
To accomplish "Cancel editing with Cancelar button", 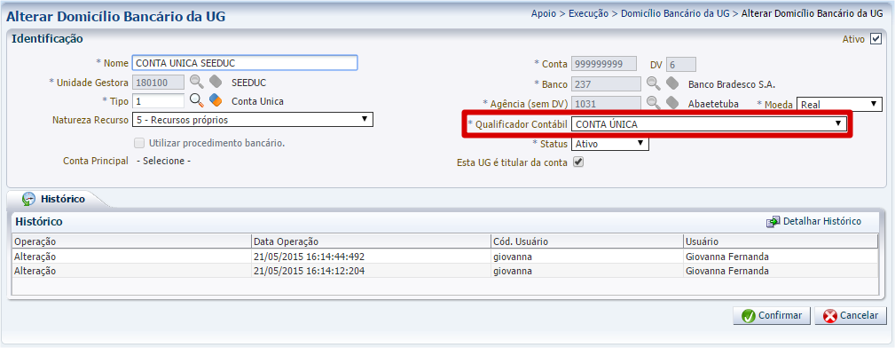I will coord(851,315).
